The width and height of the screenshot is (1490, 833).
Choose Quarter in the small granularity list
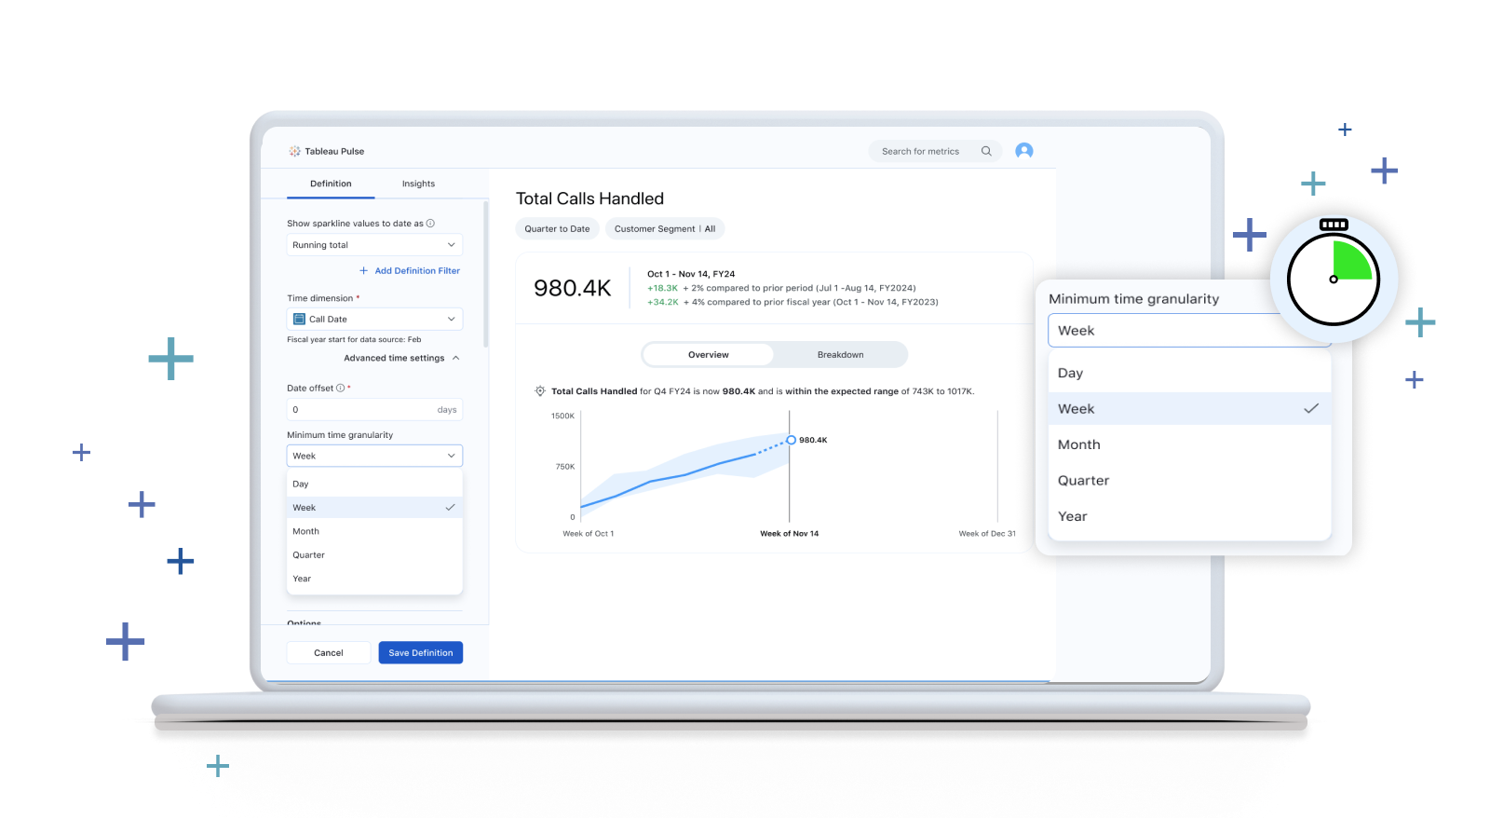click(374, 554)
